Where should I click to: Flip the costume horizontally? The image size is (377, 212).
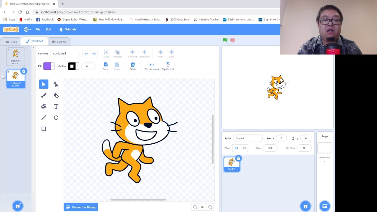coord(152,66)
